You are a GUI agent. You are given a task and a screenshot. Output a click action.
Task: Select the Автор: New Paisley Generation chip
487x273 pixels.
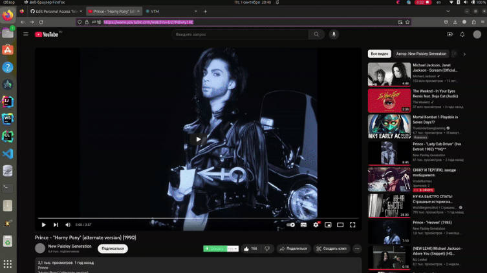point(421,54)
